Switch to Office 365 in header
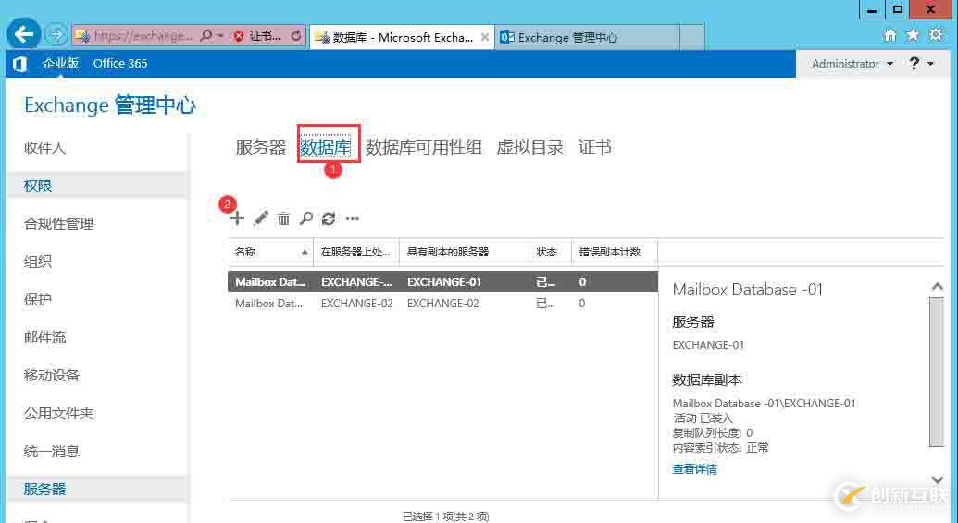Viewport: 958px width, 523px height. click(120, 64)
